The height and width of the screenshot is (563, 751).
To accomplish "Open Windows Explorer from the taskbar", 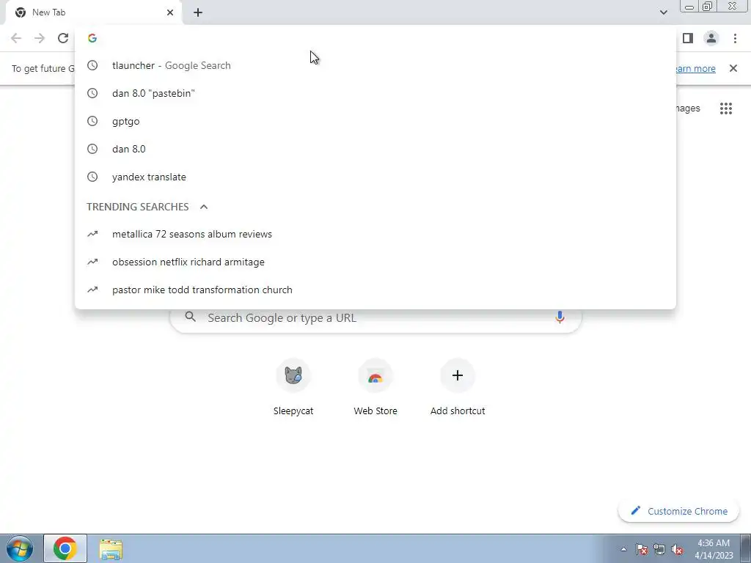I will [111, 548].
